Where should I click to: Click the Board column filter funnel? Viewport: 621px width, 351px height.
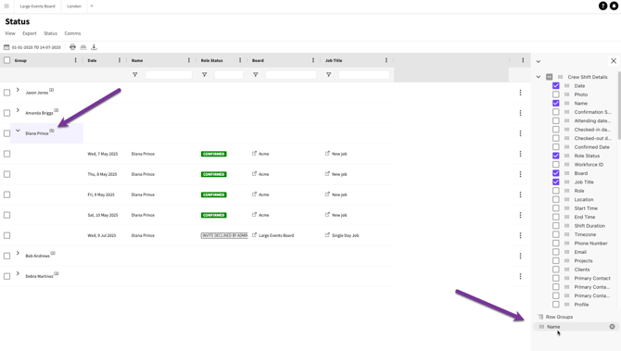pyautogui.click(x=256, y=74)
